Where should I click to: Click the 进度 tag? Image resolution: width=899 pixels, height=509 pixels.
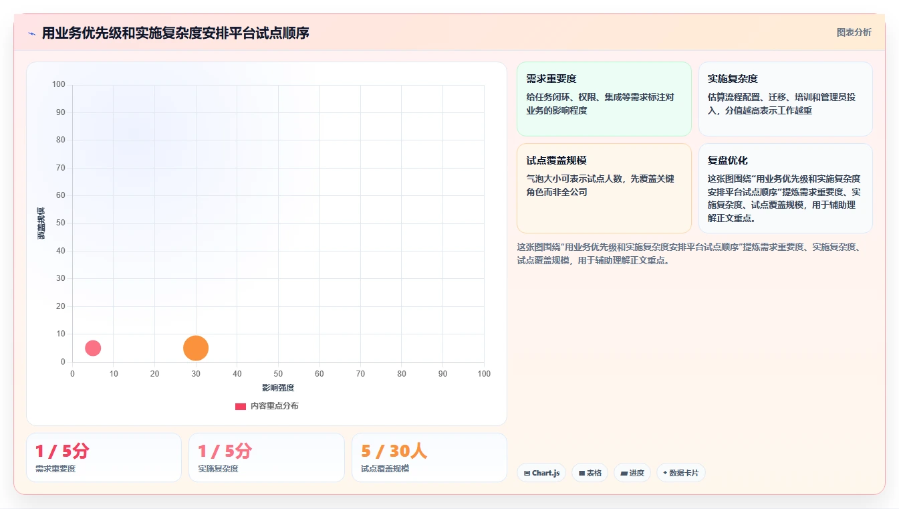click(x=632, y=473)
